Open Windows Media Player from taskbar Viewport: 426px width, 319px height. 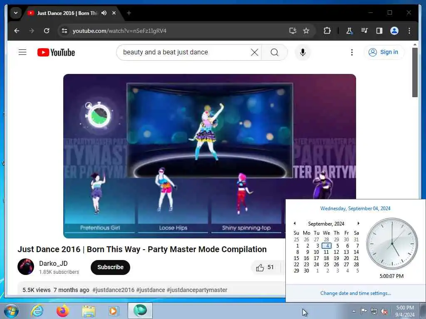click(x=114, y=311)
